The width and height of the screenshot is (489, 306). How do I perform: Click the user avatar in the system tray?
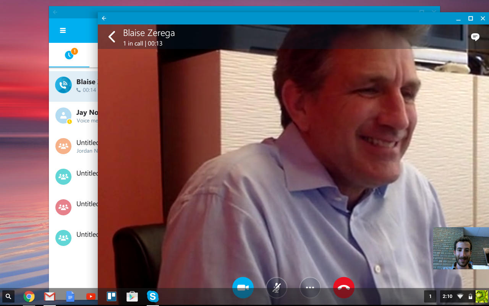[x=482, y=296]
